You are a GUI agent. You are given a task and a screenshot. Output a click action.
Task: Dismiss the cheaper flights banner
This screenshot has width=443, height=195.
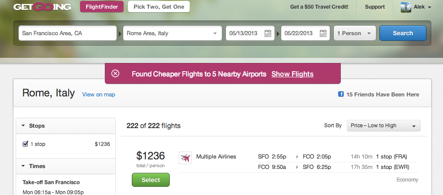click(x=115, y=73)
